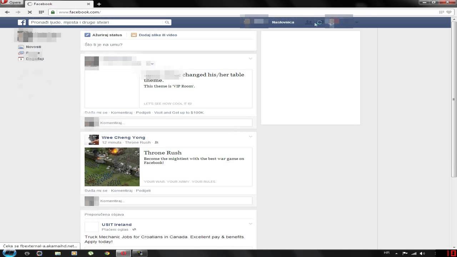Click Komentiraj link on Throne Rush post
457x257 pixels.
pyautogui.click(x=122, y=191)
